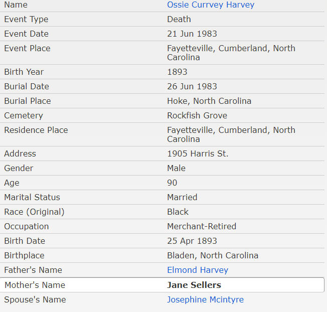Click the Gender value Male
This screenshot has width=327, height=312.
click(177, 168)
